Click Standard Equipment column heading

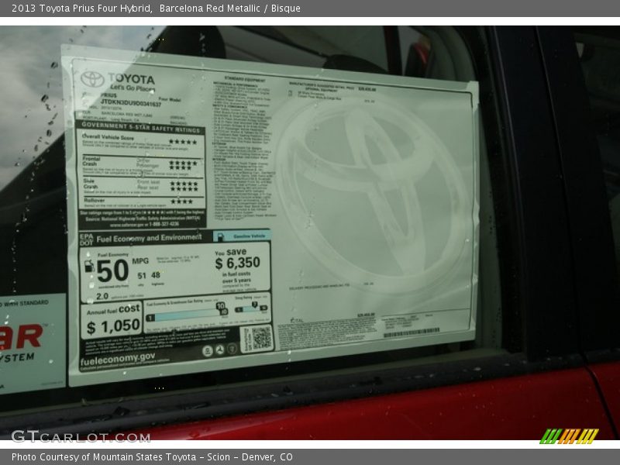click(244, 79)
